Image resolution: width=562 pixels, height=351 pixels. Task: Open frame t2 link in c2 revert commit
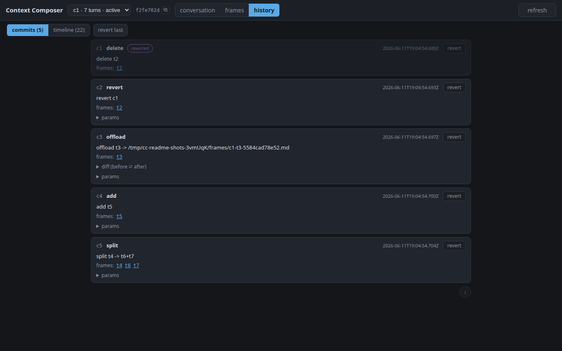119,108
